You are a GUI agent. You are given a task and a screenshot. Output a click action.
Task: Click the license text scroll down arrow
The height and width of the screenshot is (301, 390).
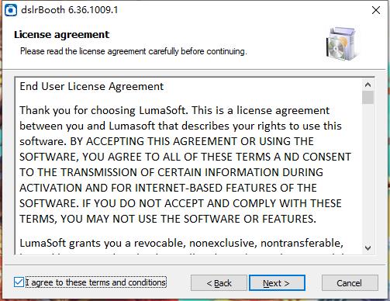tap(368, 248)
